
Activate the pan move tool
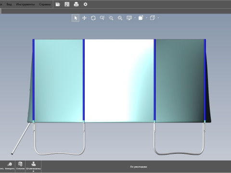84,18
